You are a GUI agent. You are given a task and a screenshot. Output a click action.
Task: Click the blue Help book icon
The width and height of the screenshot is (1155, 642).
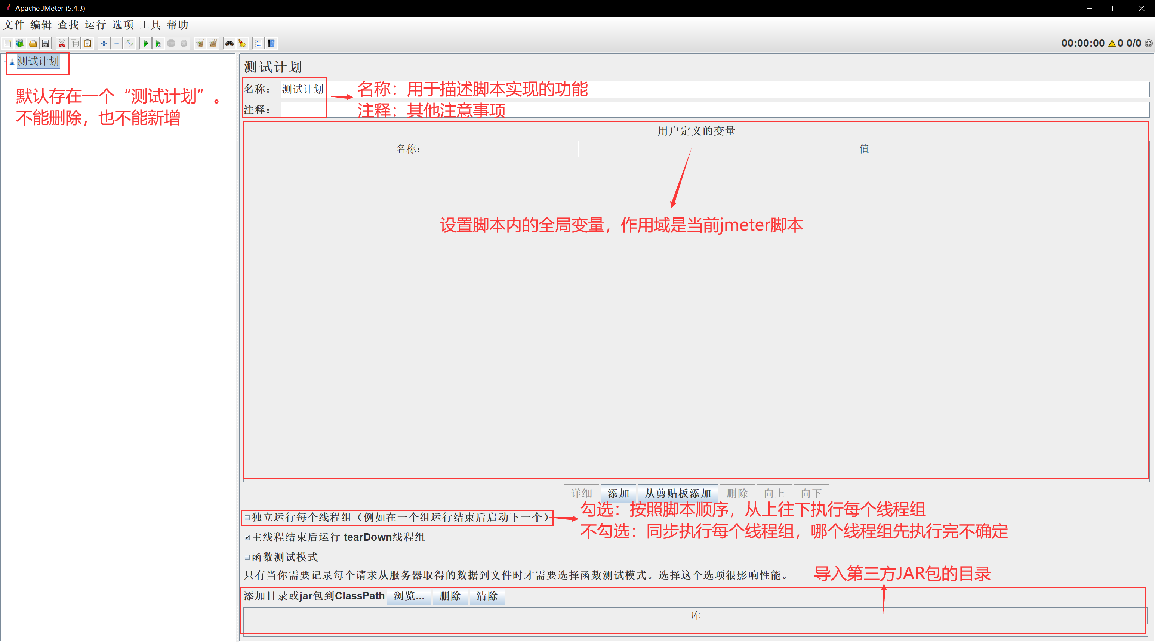(271, 43)
